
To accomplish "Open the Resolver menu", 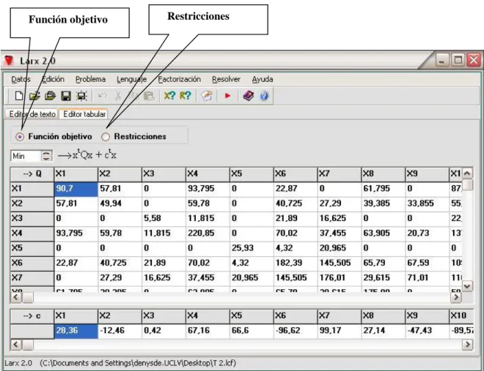I will (x=226, y=80).
